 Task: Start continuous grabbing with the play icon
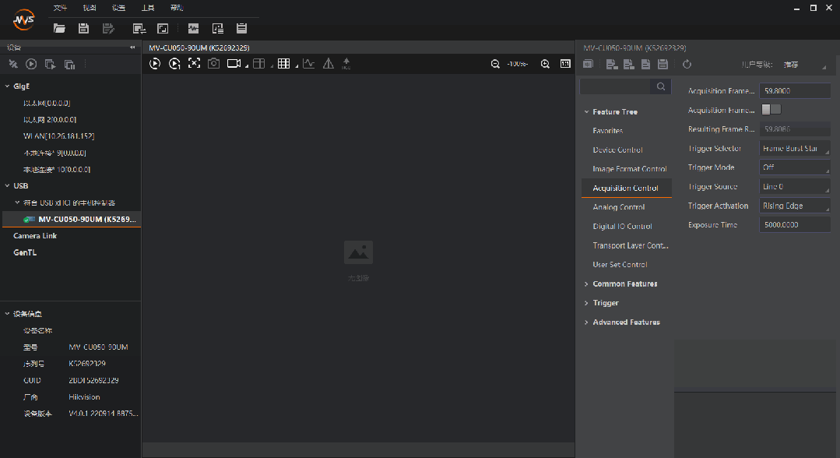[x=155, y=64]
